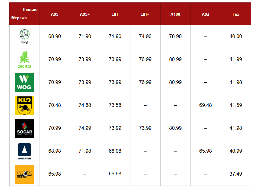Screen dimensions: 262x188
Task: Select the A95+ column header
Action: click(x=85, y=14)
